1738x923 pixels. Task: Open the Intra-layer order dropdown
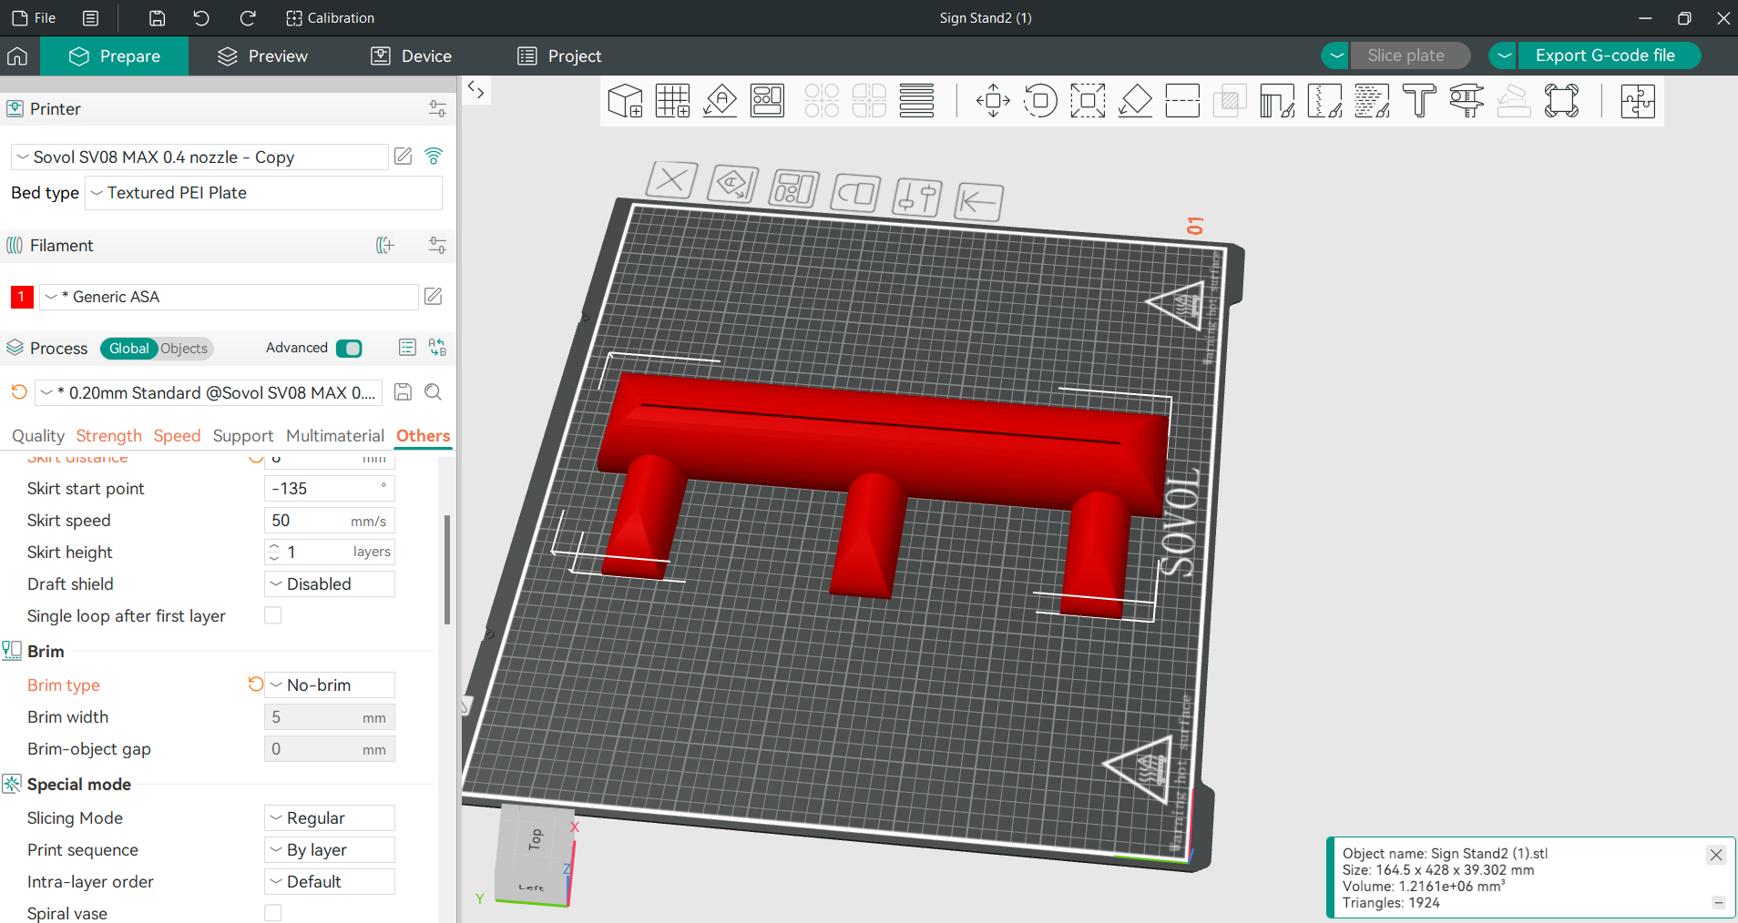[330, 881]
